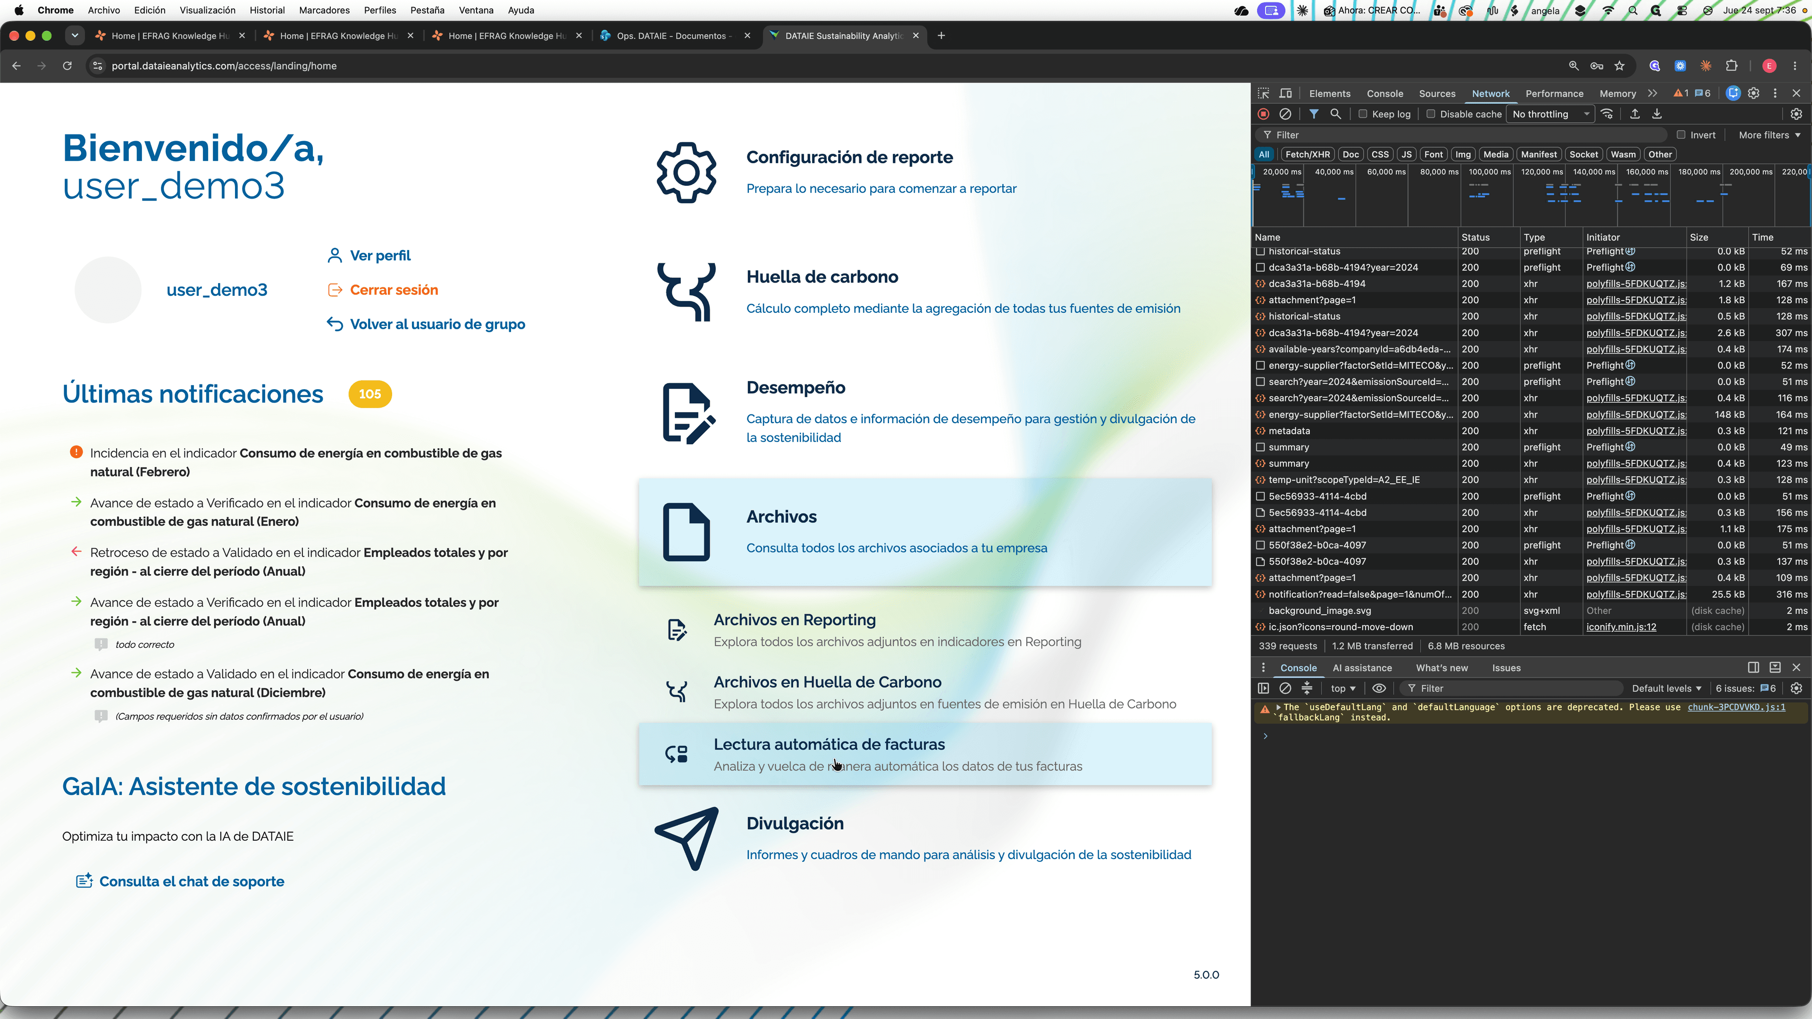Viewport: 1812px width, 1019px height.
Task: Show more DevTools tabs via chevrons
Action: tap(1653, 93)
